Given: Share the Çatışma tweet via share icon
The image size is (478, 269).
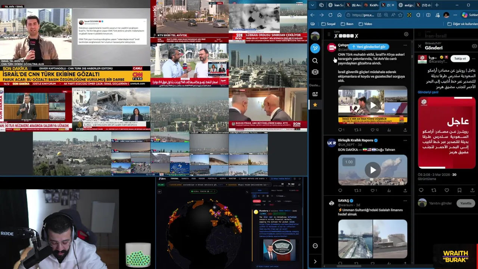Looking at the screenshot, I should (405, 130).
